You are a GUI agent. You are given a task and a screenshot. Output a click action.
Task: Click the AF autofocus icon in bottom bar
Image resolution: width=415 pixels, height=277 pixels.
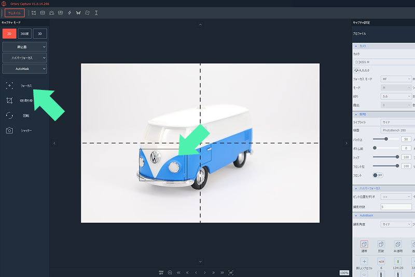[231, 272]
